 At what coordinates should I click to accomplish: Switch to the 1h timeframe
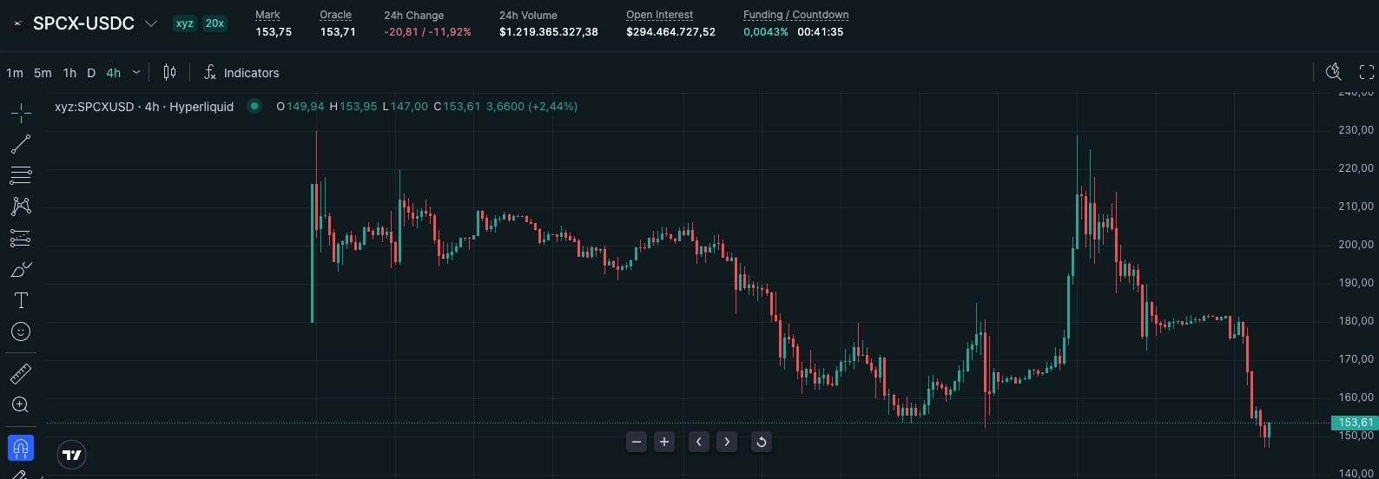click(69, 73)
